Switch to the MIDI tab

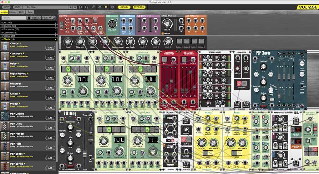coord(21,12)
